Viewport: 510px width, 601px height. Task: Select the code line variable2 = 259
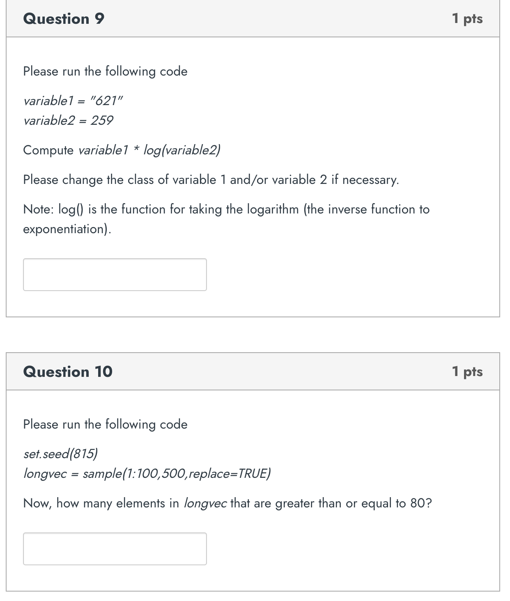(x=68, y=120)
